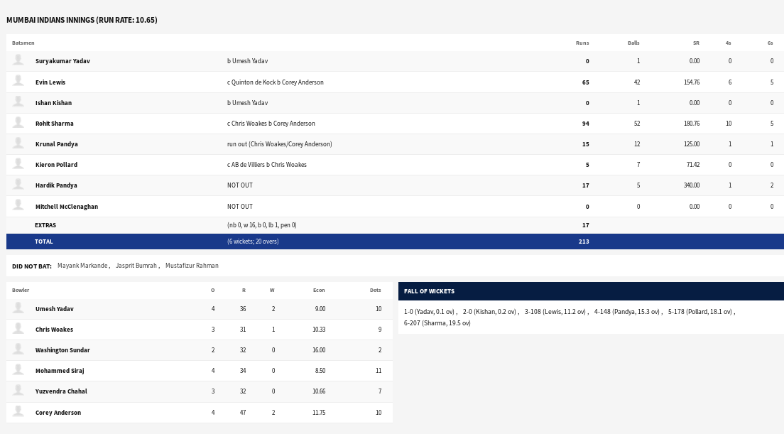This screenshot has height=434, width=784.
Task: Click the Balls column header in batting table
Action: (x=633, y=43)
